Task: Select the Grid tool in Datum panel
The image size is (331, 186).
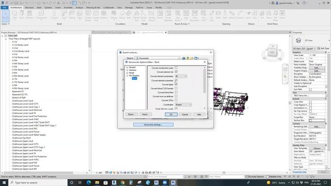Action: pyautogui.click(x=255, y=15)
